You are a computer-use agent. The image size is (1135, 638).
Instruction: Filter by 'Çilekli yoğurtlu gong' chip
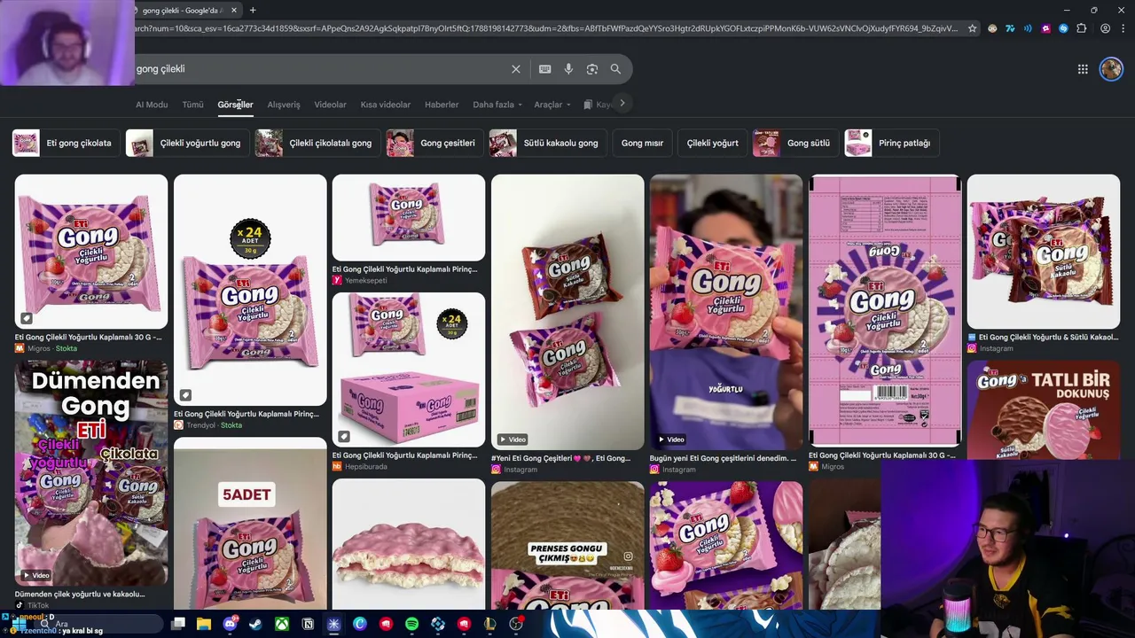[x=186, y=143]
